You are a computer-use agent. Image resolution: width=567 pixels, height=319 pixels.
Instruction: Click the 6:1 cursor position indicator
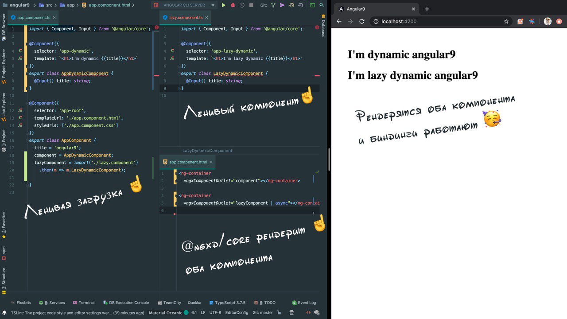tap(194, 313)
